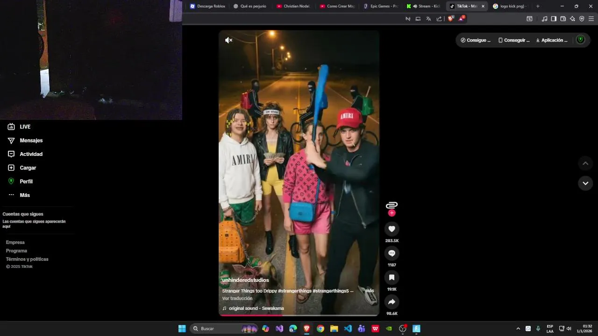Image resolution: width=598 pixels, height=336 pixels.
Task: Open the Brave playlist music icon
Action: (x=544, y=19)
